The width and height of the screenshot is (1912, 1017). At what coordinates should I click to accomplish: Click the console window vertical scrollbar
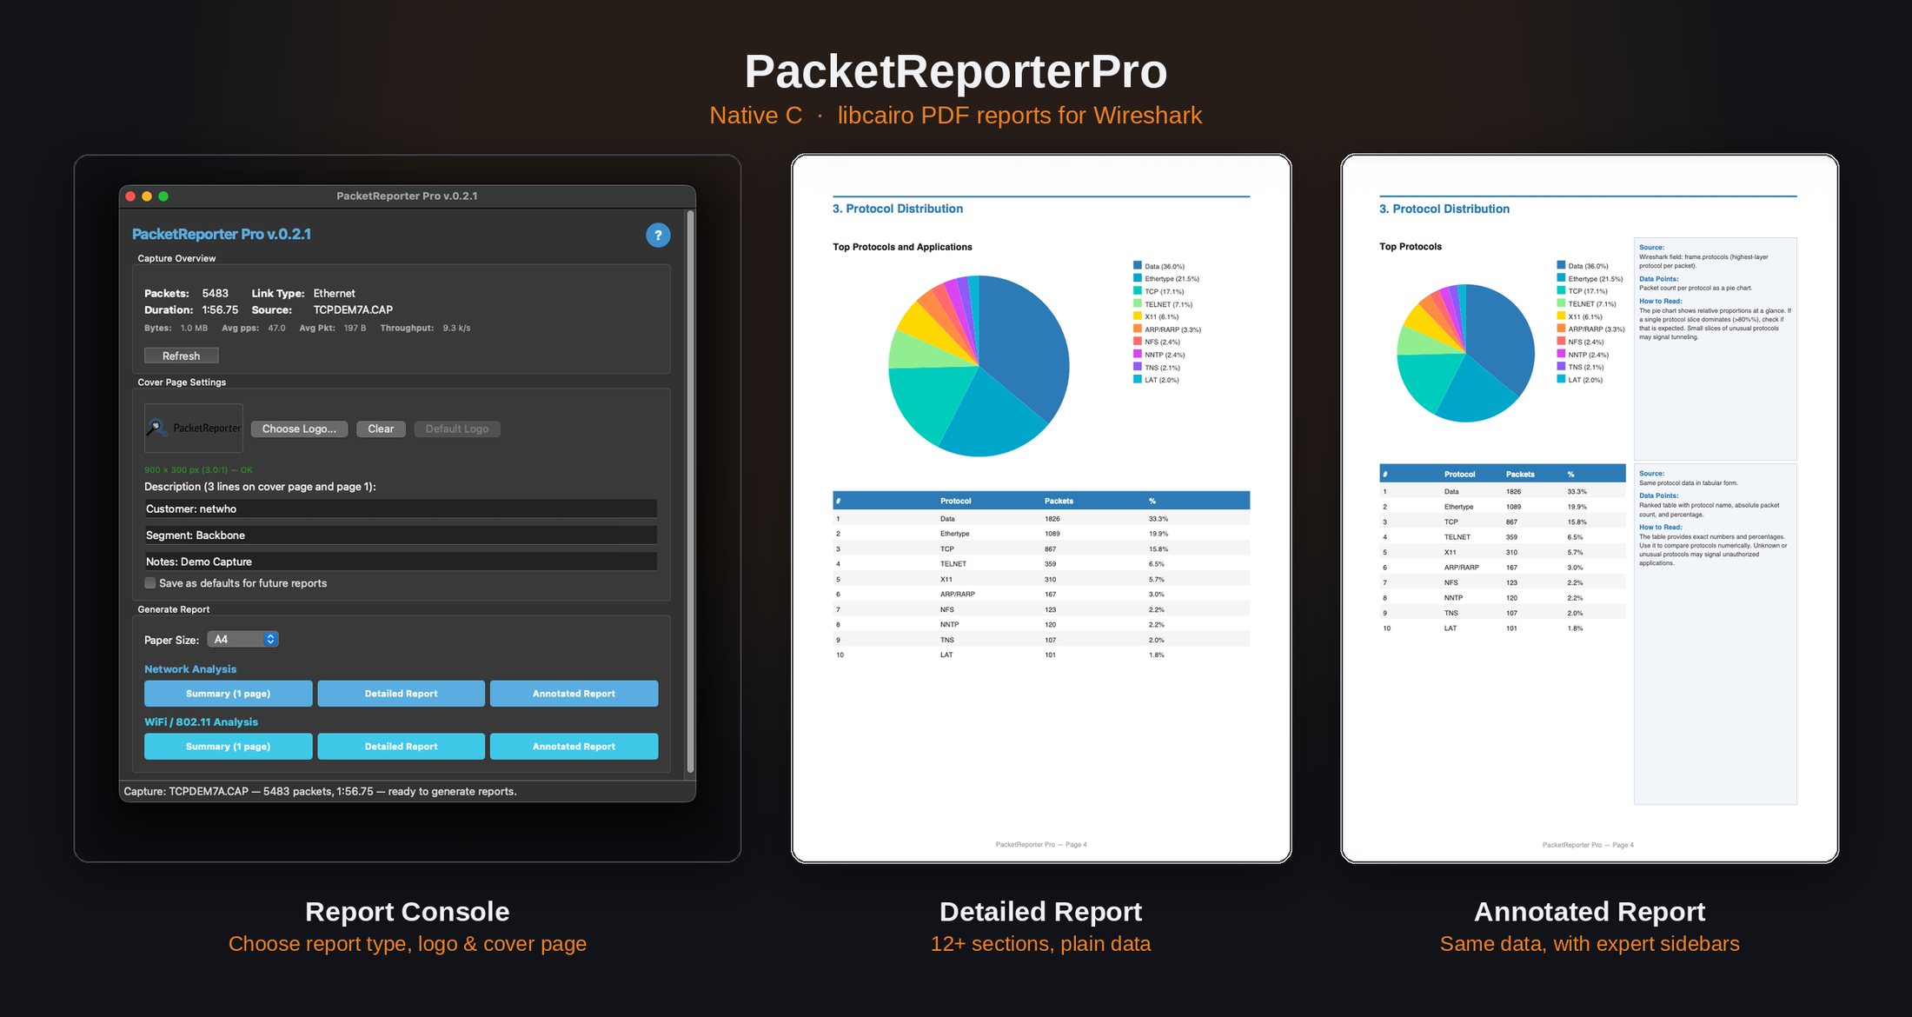tap(691, 491)
